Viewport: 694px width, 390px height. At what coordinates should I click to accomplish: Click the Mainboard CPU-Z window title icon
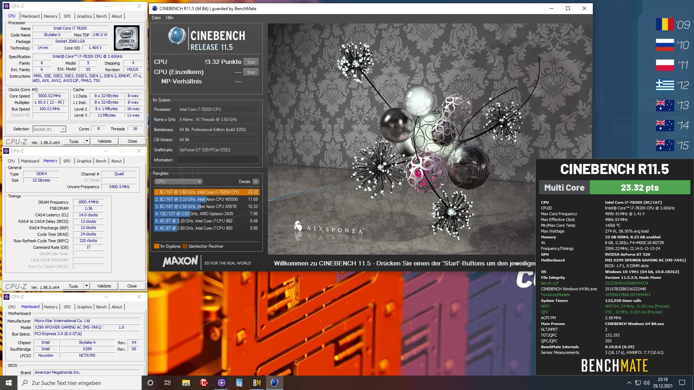coord(7,297)
